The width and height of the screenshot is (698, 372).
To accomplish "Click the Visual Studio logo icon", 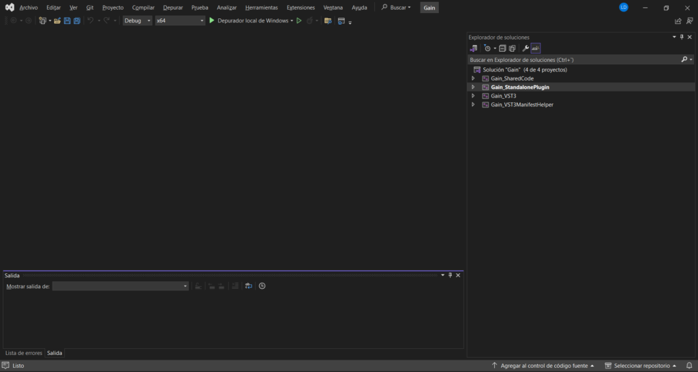I will coord(10,7).
